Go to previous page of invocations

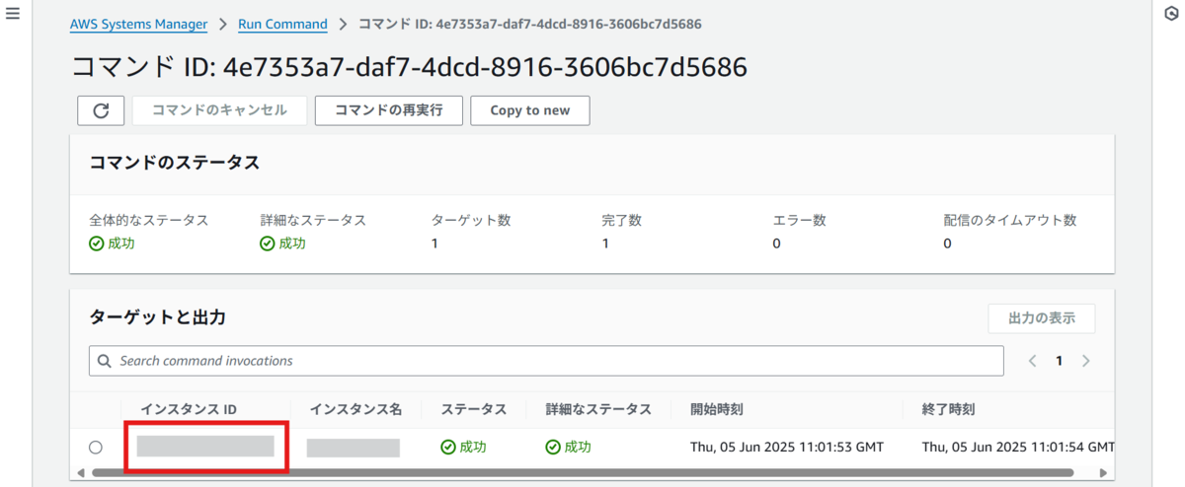[x=1033, y=361]
